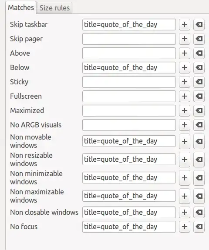This screenshot has height=250, width=209.
Task: Select the Matches tab
Action: point(21,7)
